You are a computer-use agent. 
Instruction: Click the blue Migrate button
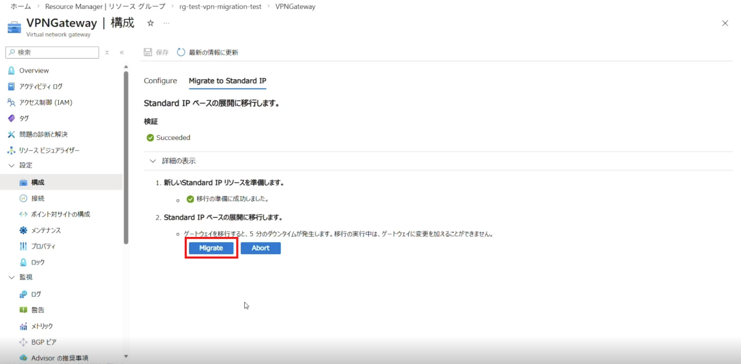click(211, 248)
